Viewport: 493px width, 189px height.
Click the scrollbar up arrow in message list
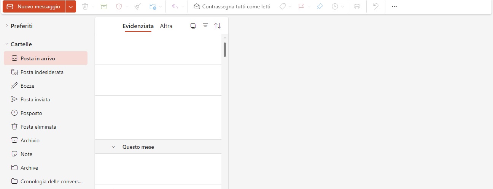click(225, 38)
